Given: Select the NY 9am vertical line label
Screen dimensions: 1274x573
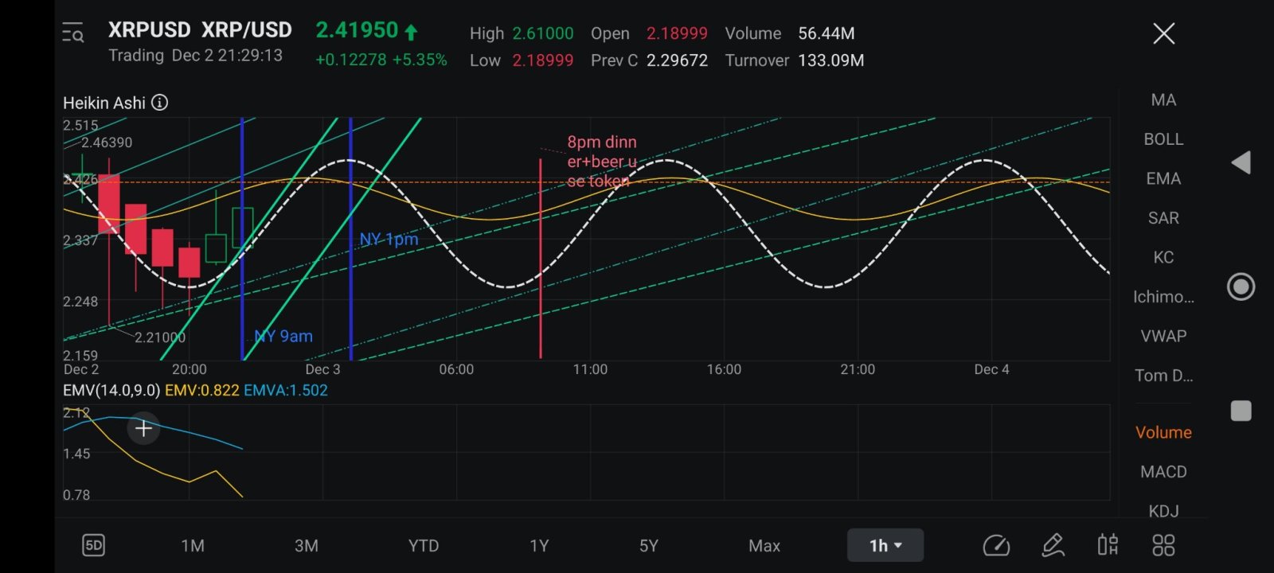Looking at the screenshot, I should point(283,336).
